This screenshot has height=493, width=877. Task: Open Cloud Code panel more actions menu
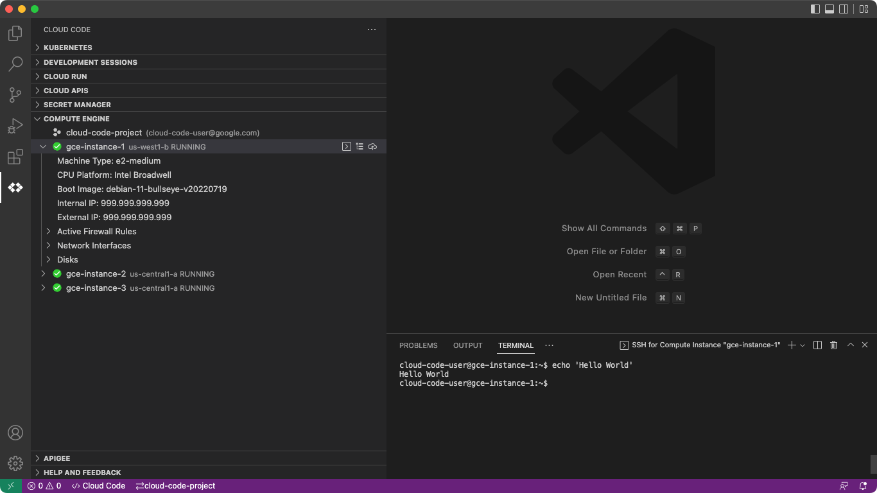click(372, 30)
